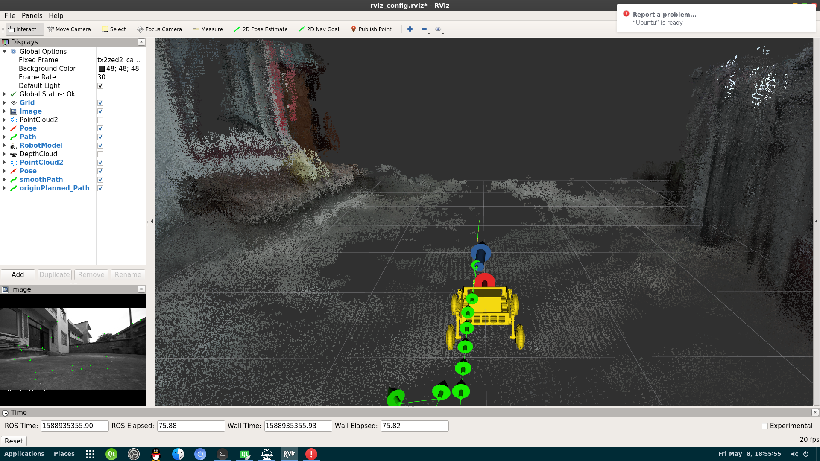The height and width of the screenshot is (461, 820).
Task: Close the Time panel
Action: pos(815,412)
